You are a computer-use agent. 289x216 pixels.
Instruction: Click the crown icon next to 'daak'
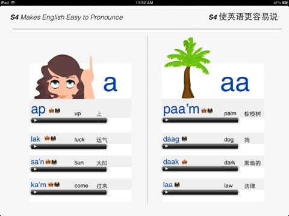click(x=184, y=162)
